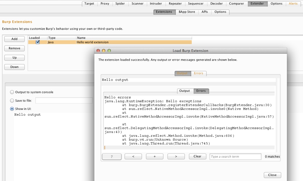
Task: Select 'Output to system console' radio button
Action: (x=12, y=92)
